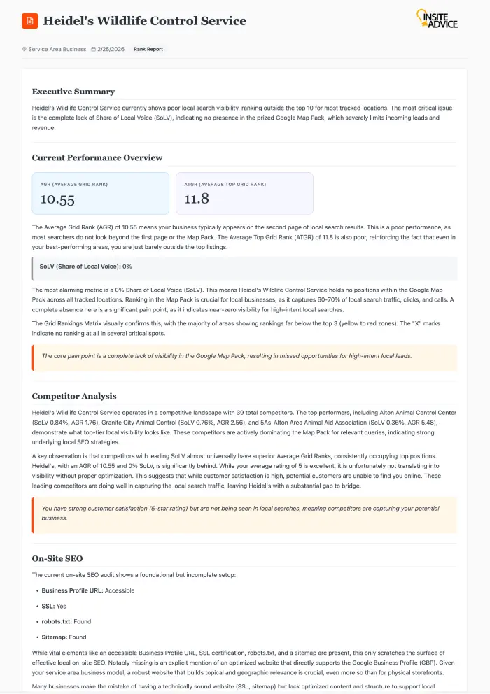This screenshot has height=694, width=490.
Task: Click the Heidel's Wildlife Control Service title
Action: tap(145, 21)
